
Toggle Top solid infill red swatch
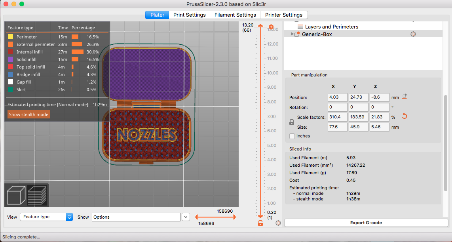[10, 67]
